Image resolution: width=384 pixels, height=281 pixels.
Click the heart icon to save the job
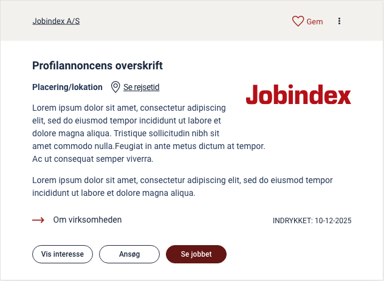click(298, 21)
